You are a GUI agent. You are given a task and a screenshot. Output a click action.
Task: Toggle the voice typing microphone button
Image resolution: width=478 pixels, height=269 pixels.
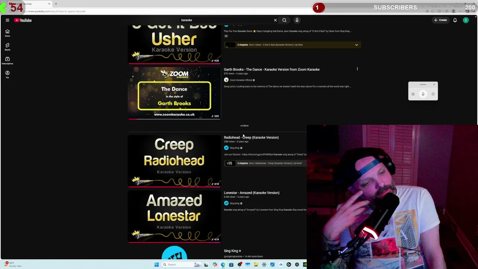423,94
